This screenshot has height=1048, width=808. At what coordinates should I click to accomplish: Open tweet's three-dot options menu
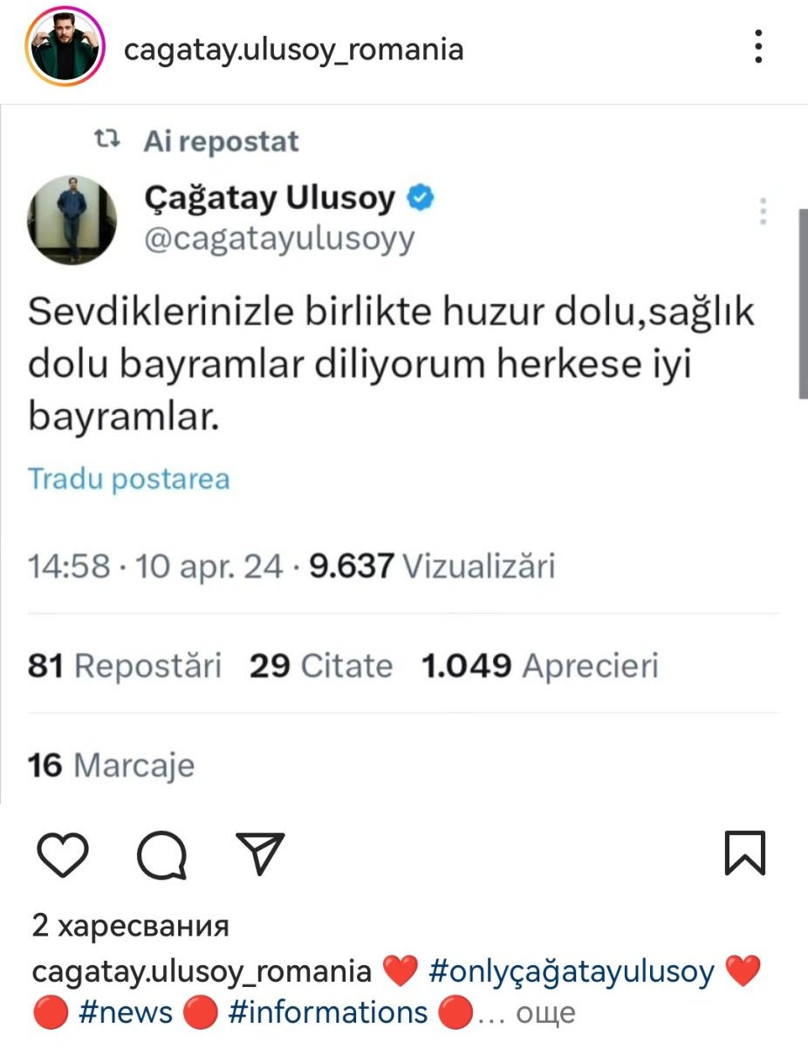tap(763, 211)
